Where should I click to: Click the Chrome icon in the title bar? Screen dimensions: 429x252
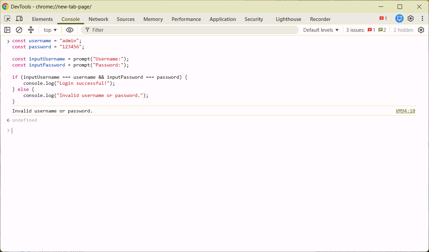(x=5, y=6)
